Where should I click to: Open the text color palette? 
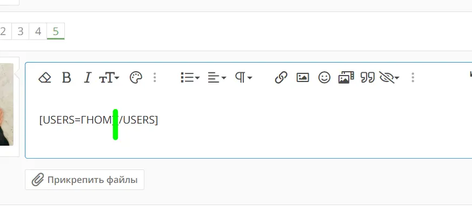[136, 78]
